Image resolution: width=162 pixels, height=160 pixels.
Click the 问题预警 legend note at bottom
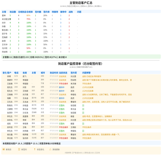82,153
